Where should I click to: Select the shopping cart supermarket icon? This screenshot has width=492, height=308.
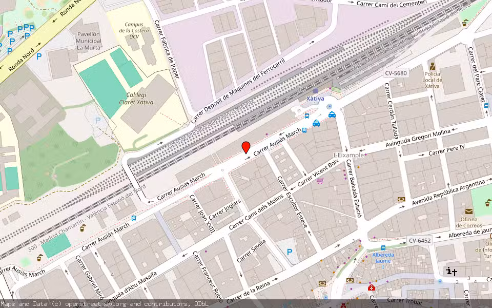click(x=320, y=181)
